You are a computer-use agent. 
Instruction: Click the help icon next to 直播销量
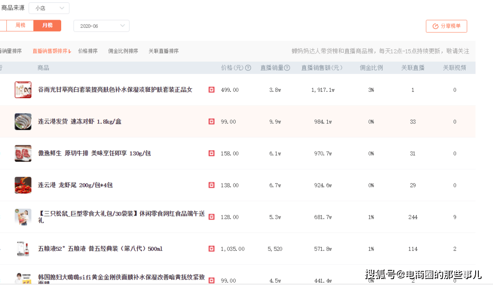click(287, 68)
